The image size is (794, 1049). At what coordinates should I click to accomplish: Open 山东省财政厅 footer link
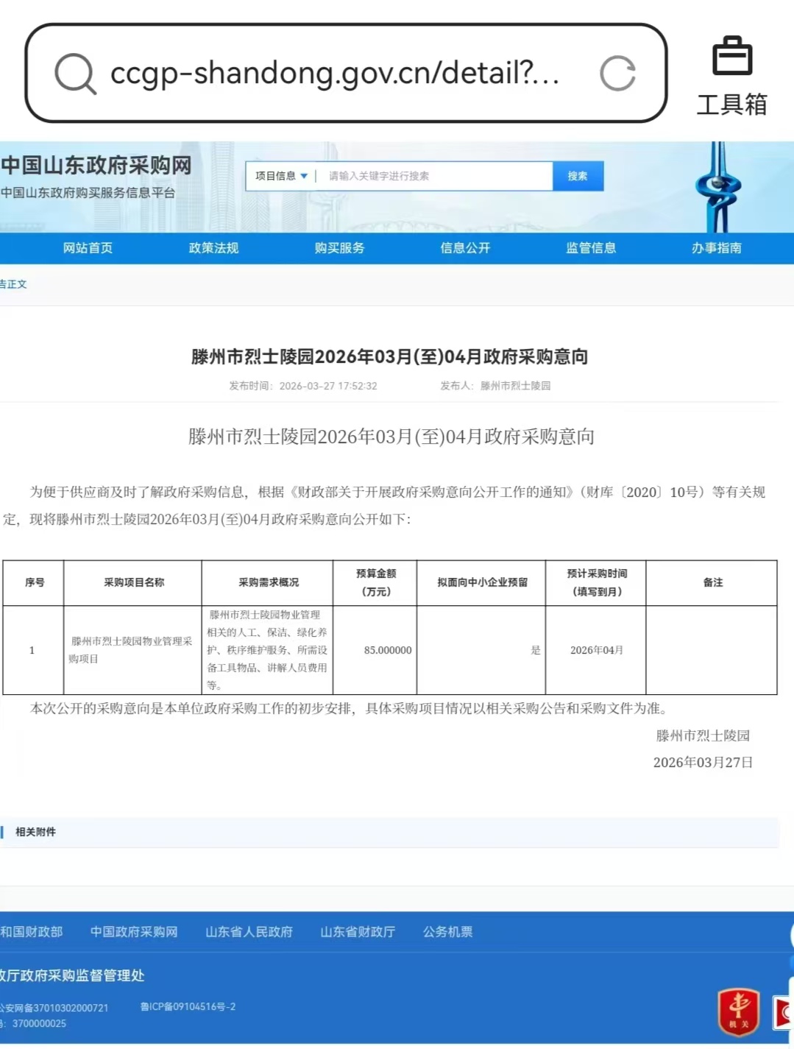click(x=358, y=932)
